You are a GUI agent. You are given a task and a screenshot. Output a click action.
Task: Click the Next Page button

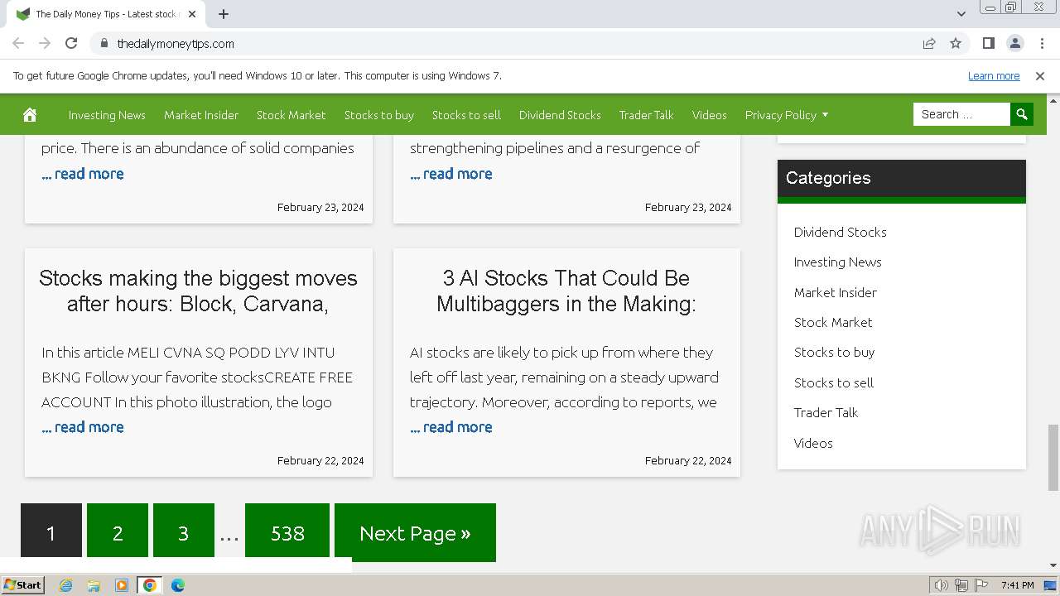coord(415,532)
